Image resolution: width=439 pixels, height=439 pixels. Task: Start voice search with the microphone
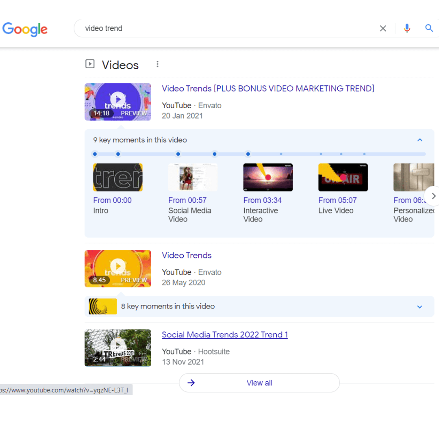407,28
